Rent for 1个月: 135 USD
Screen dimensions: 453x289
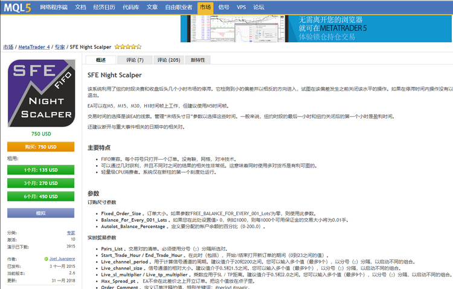[40, 170]
